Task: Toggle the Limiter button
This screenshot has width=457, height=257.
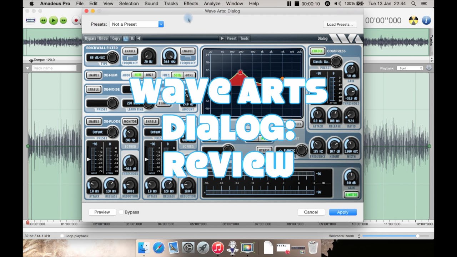Action: point(351,195)
